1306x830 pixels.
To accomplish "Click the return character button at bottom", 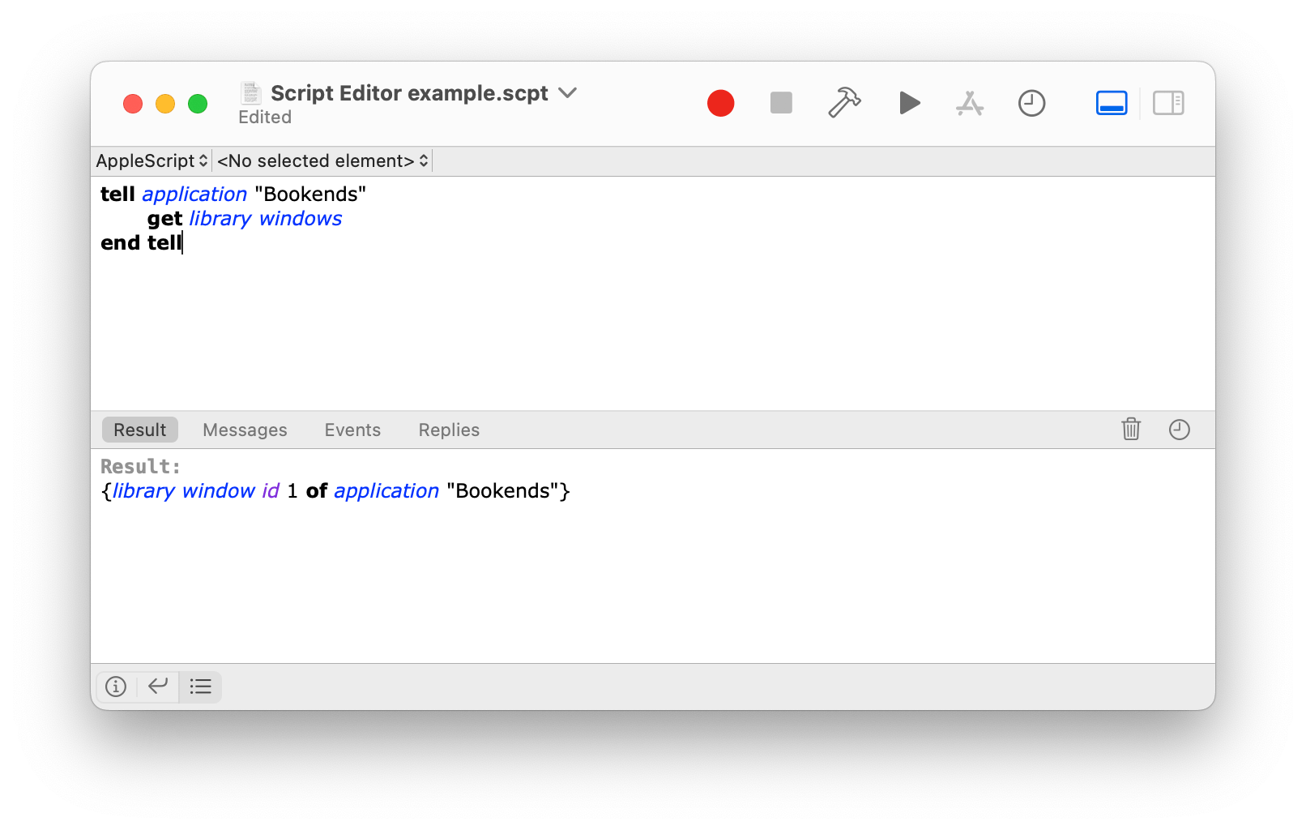I will pos(157,687).
